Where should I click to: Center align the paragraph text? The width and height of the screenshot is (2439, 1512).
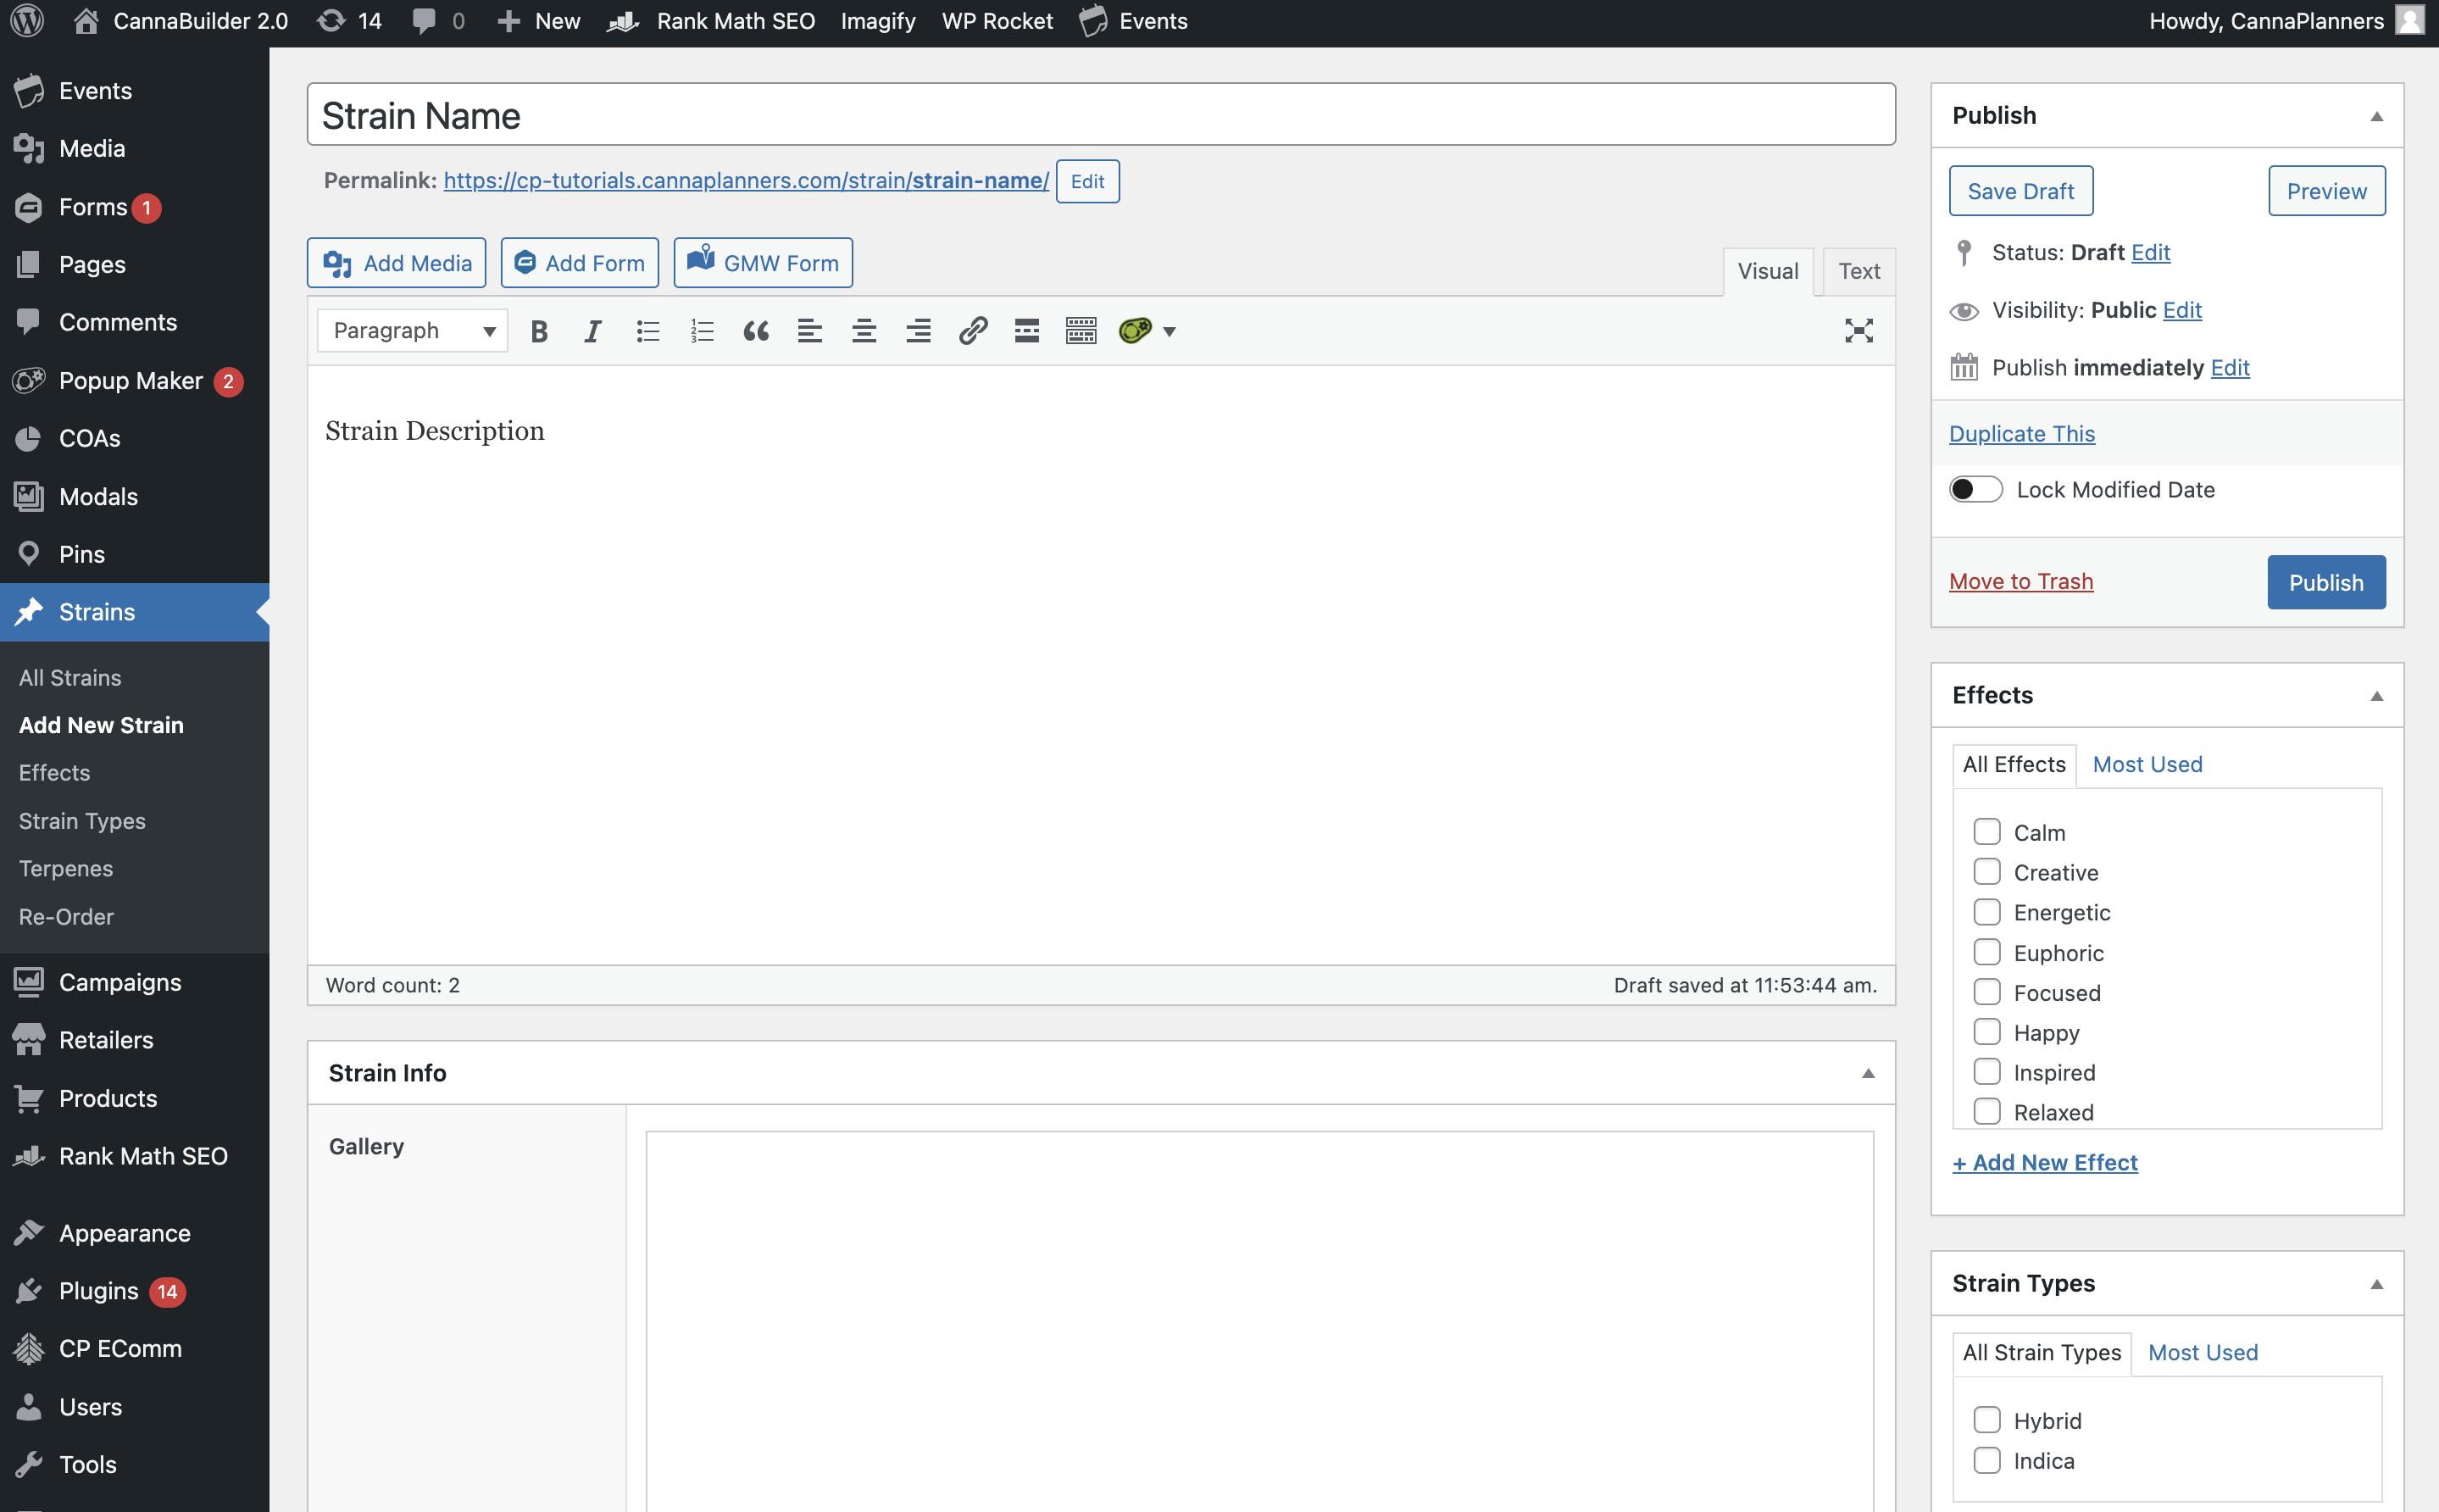point(864,331)
